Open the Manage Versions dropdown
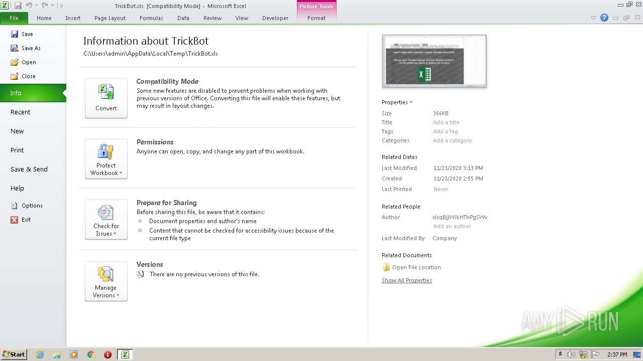 [x=106, y=281]
